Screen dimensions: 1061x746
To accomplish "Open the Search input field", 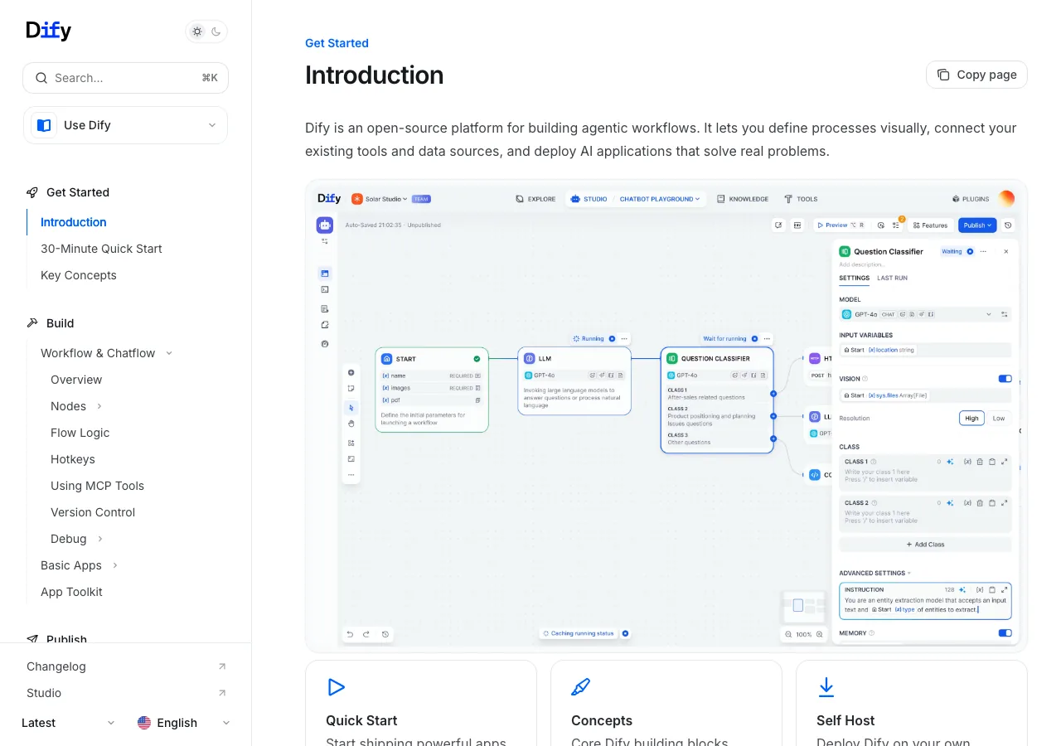I will pyautogui.click(x=125, y=78).
